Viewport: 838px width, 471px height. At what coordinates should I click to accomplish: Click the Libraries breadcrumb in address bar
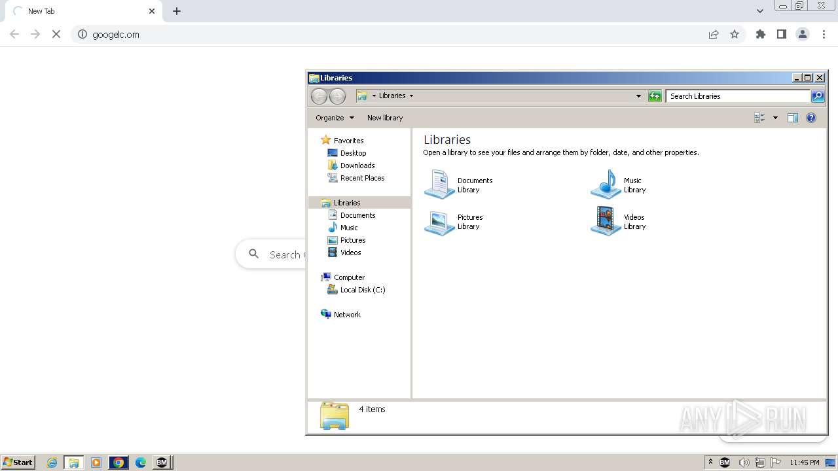[x=392, y=96]
